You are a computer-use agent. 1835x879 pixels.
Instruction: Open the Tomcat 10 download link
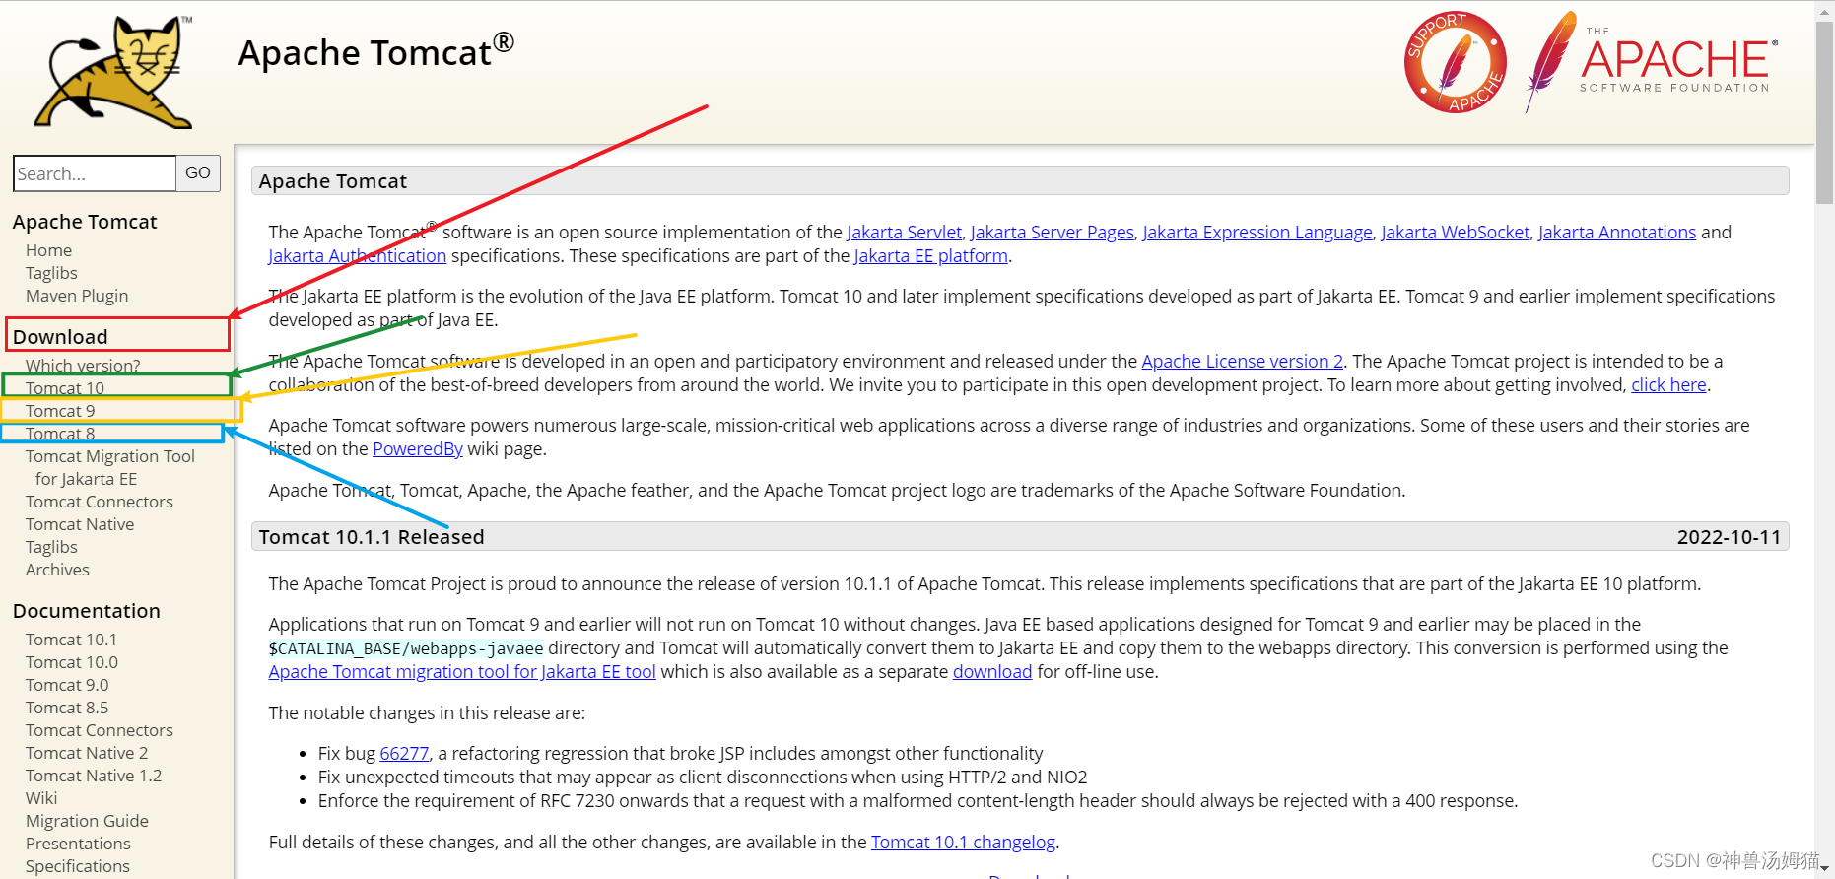pyautogui.click(x=65, y=388)
